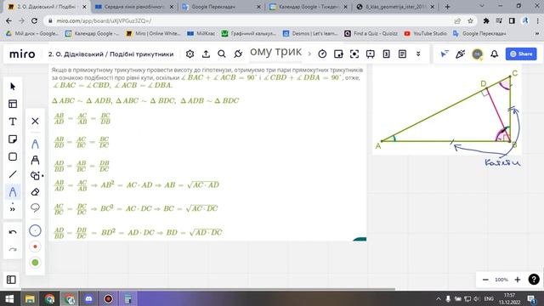Open the help question mark
This screenshot has width=544, height=306.
(534, 280)
